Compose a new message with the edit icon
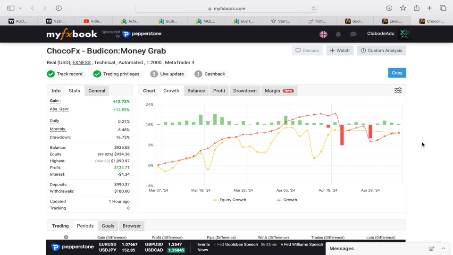This screenshot has height=255, width=453. (431, 249)
